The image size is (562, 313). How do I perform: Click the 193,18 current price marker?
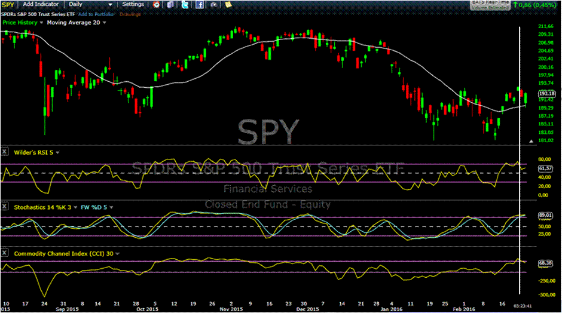click(x=546, y=93)
